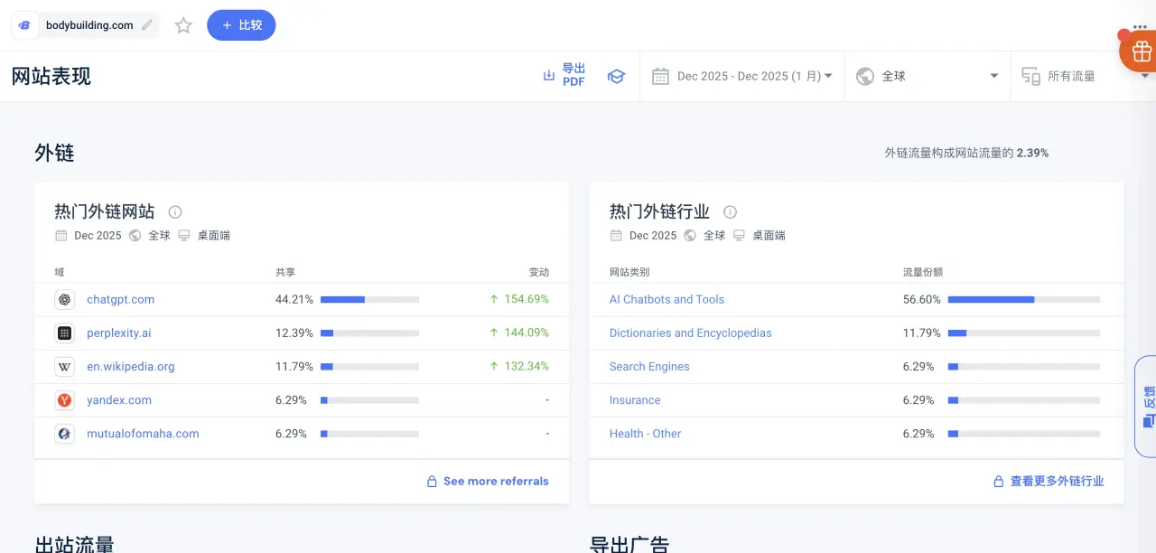Open the chatgpt.com referral link
The height and width of the screenshot is (553, 1156).
coord(121,299)
